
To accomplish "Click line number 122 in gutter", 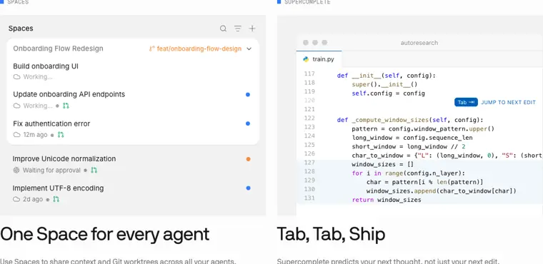I will click(x=309, y=118).
